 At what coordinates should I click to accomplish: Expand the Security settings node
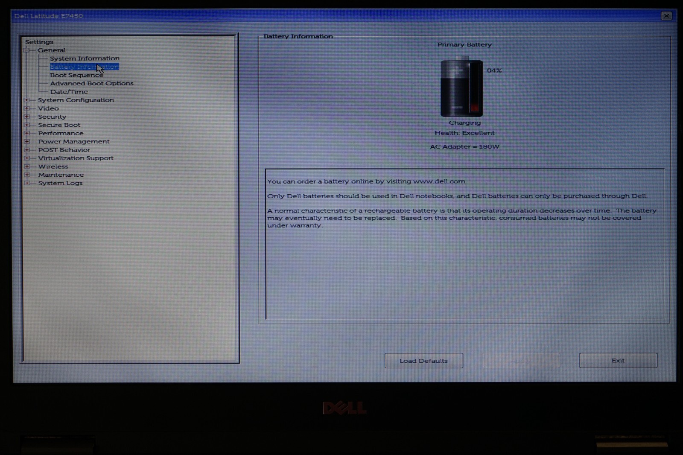click(x=27, y=117)
